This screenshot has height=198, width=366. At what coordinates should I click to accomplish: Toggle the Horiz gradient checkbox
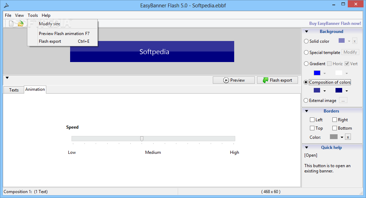click(x=329, y=64)
